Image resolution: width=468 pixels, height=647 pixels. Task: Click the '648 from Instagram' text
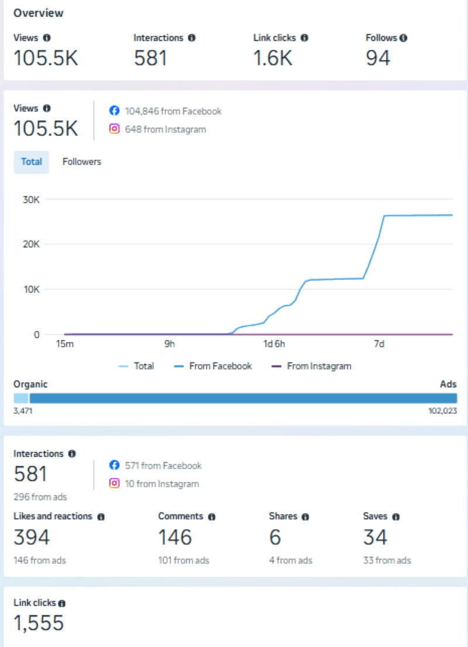[x=166, y=129]
